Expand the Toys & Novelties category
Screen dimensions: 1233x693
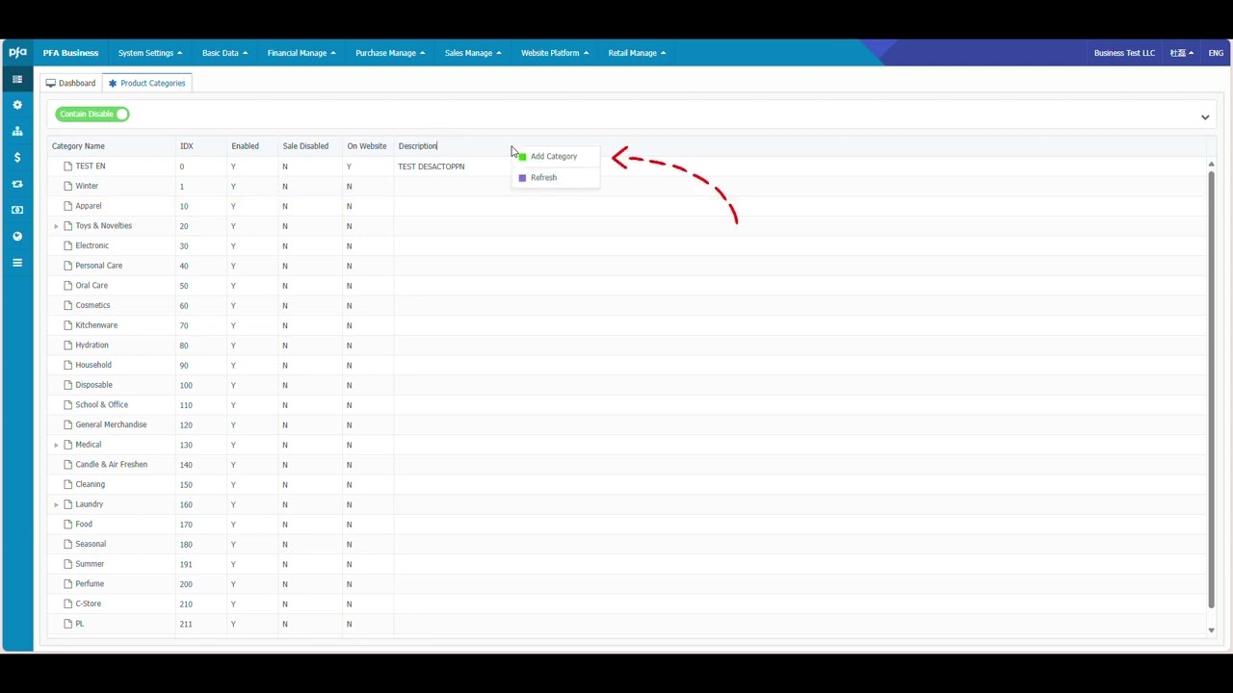tap(56, 226)
